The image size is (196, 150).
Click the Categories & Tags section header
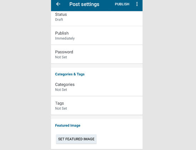pyautogui.click(x=70, y=74)
